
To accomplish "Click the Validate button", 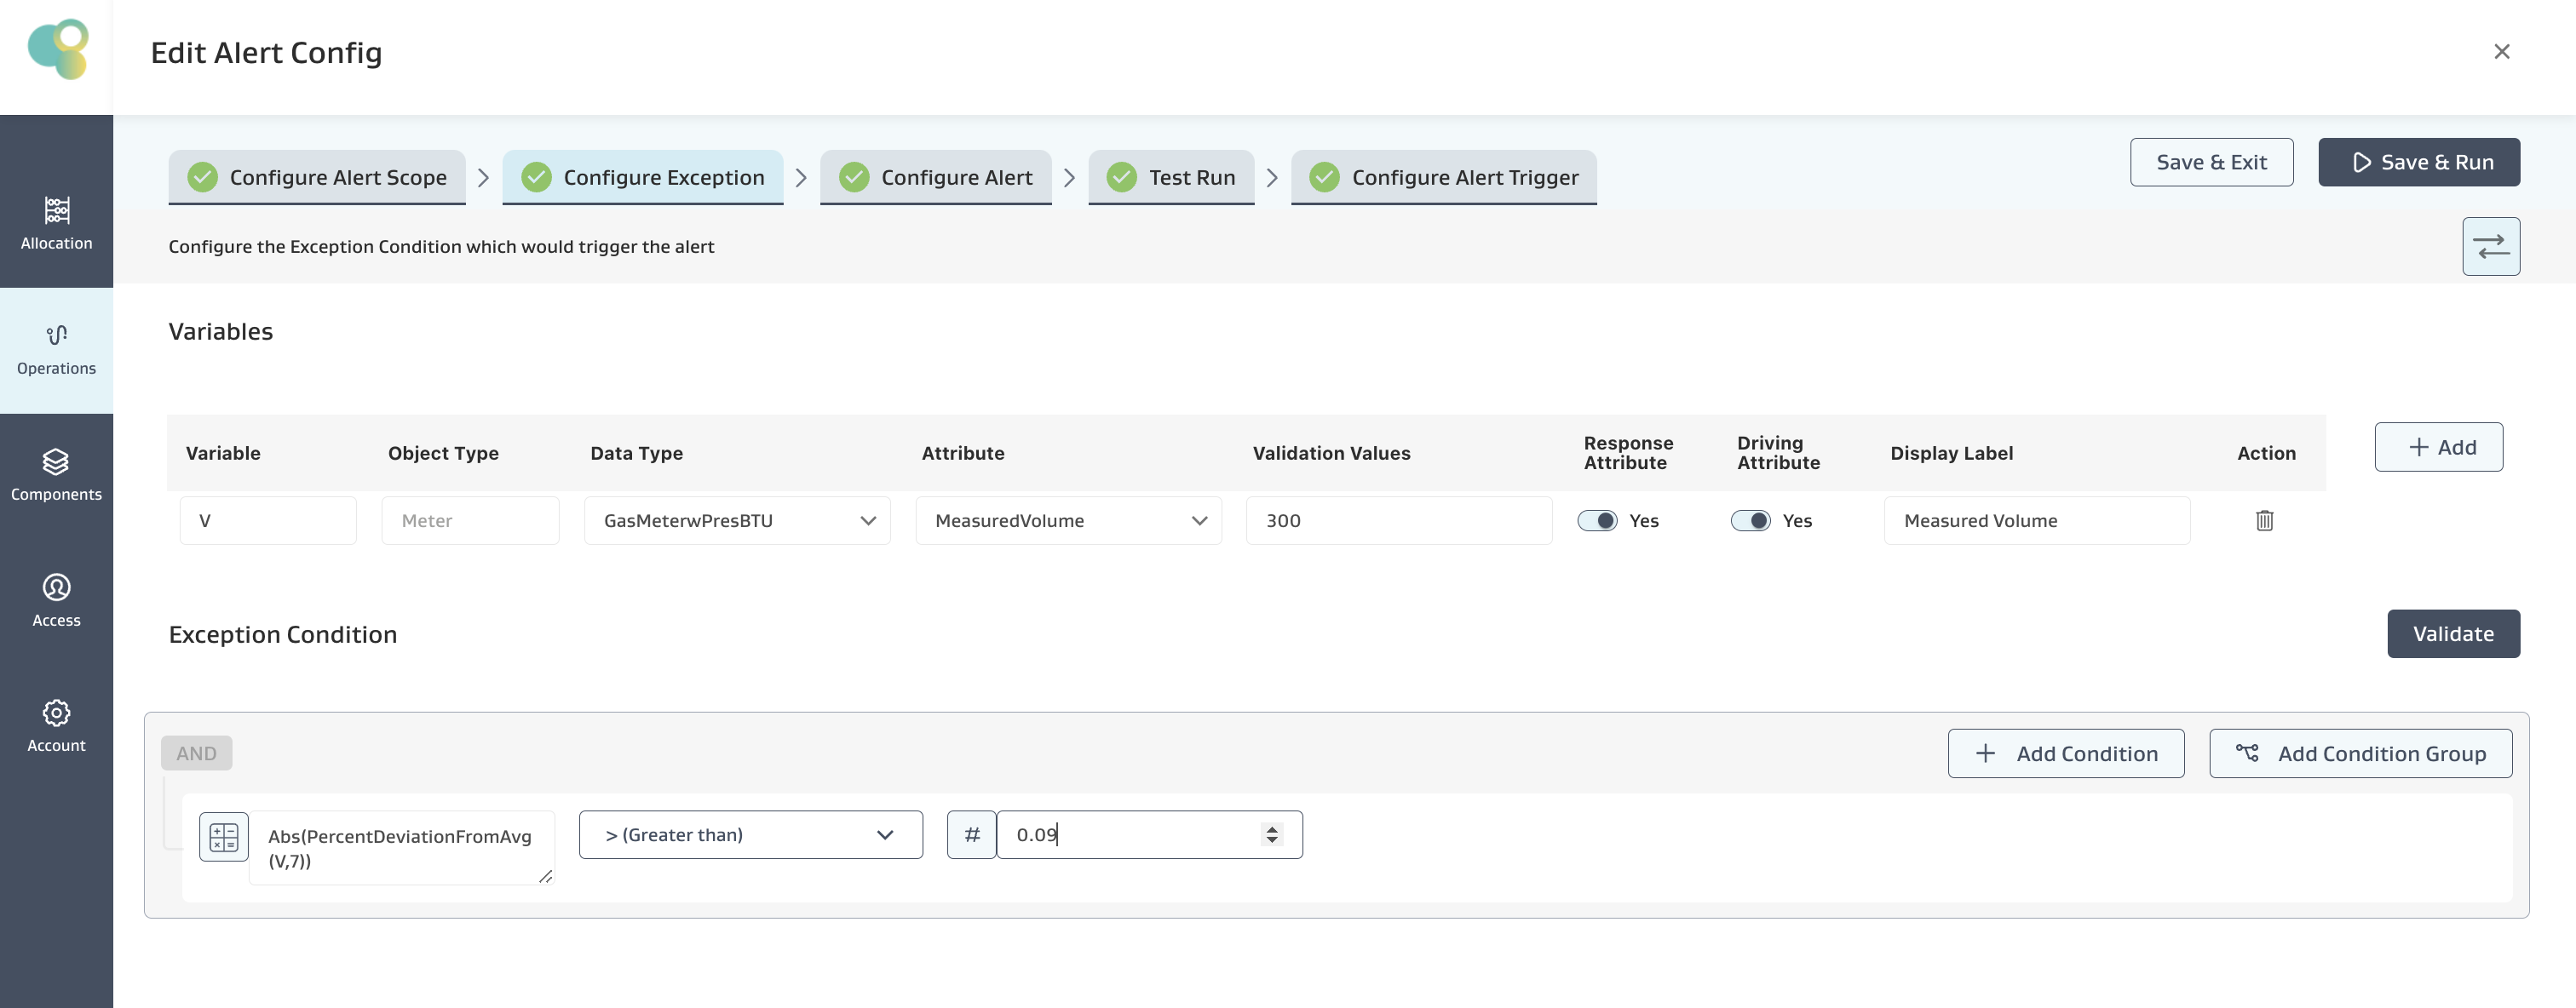I will (2452, 633).
